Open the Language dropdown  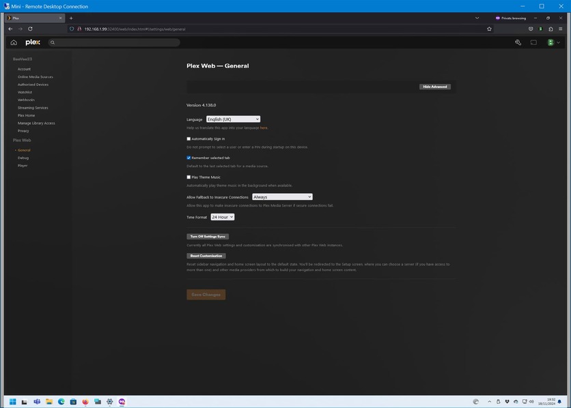[233, 119]
